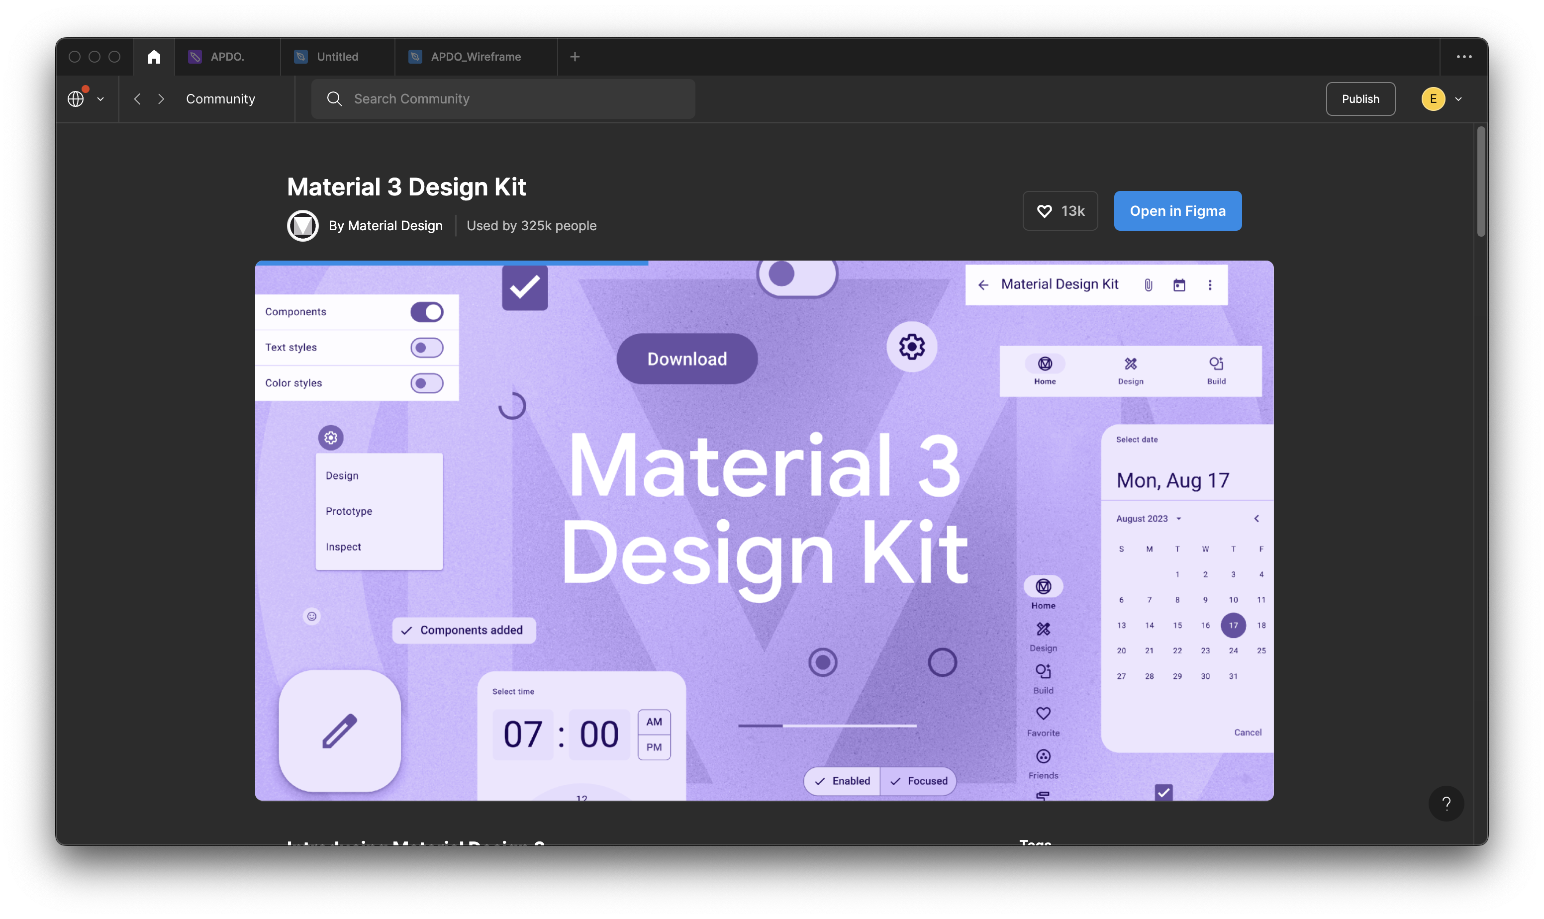Open the By Material Design author link
Screen dimensions: 1544x919
click(x=385, y=226)
